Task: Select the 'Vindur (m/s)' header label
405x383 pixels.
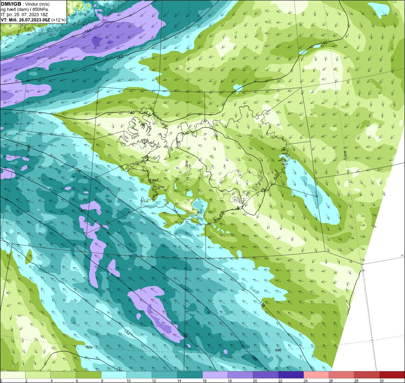Action: (x=38, y=4)
